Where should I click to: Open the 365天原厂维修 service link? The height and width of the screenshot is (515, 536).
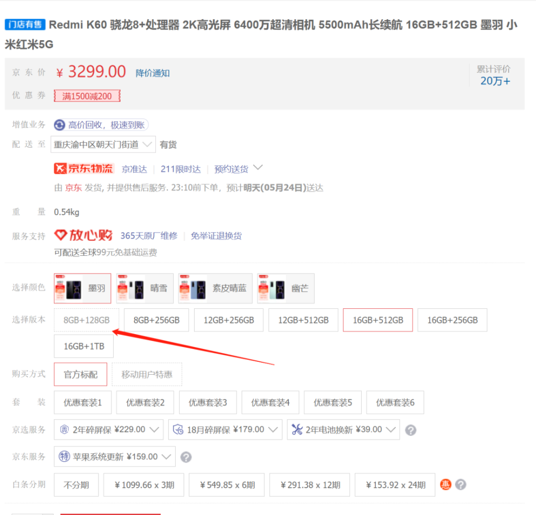point(148,236)
